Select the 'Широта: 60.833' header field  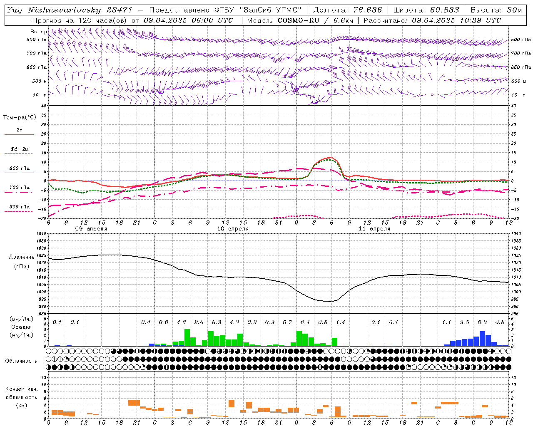(x=426, y=10)
